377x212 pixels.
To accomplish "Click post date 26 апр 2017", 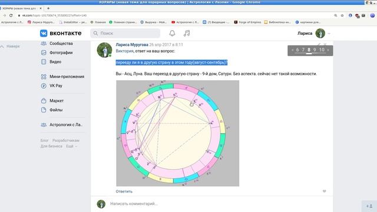I will click(166, 45).
